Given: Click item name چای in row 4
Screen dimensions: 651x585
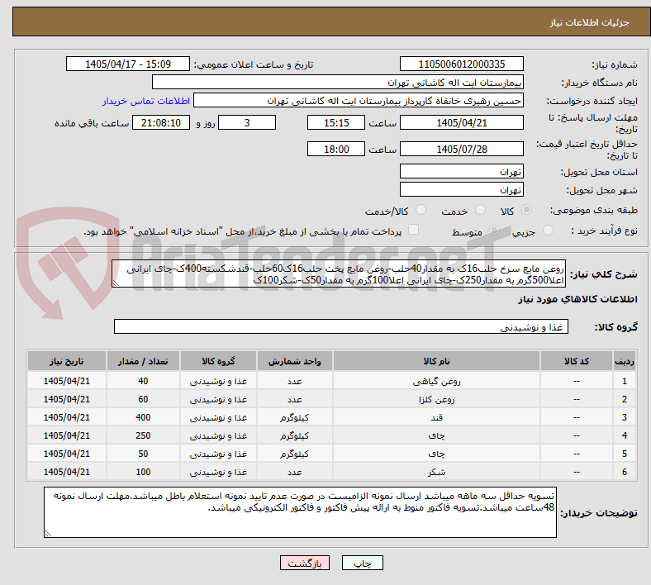Looking at the screenshot, I should coord(436,436).
